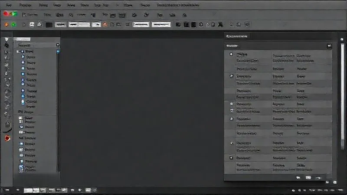Viewport: 347px width, 195px height.
Task: Select the title tab of the right panel
Action: click(x=237, y=36)
